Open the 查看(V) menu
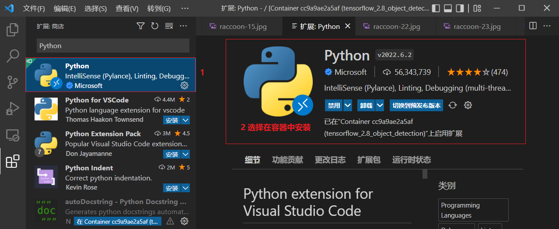Viewport: 559px width, 229px height. [x=127, y=8]
